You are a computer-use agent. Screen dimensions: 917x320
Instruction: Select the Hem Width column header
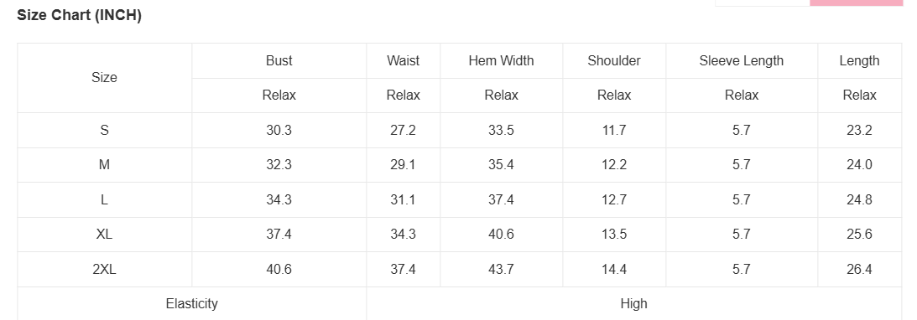(501, 60)
